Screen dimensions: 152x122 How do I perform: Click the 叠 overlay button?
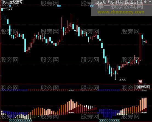[126, 2]
